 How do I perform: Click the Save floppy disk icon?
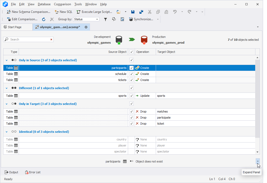pos(133,12)
